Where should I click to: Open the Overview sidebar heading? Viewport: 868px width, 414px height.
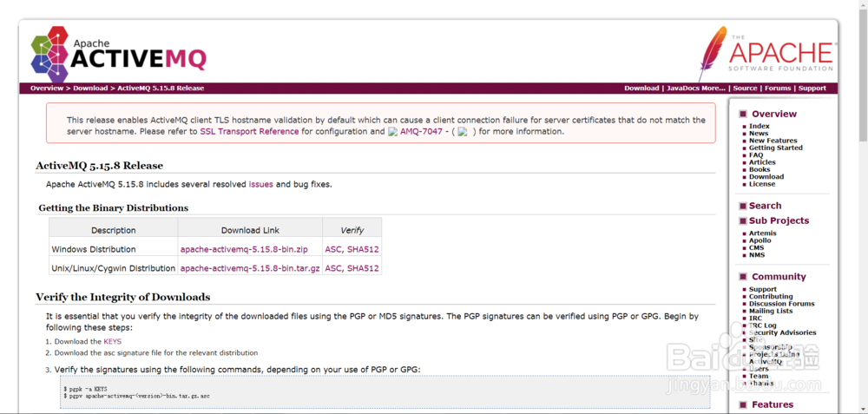pos(774,114)
